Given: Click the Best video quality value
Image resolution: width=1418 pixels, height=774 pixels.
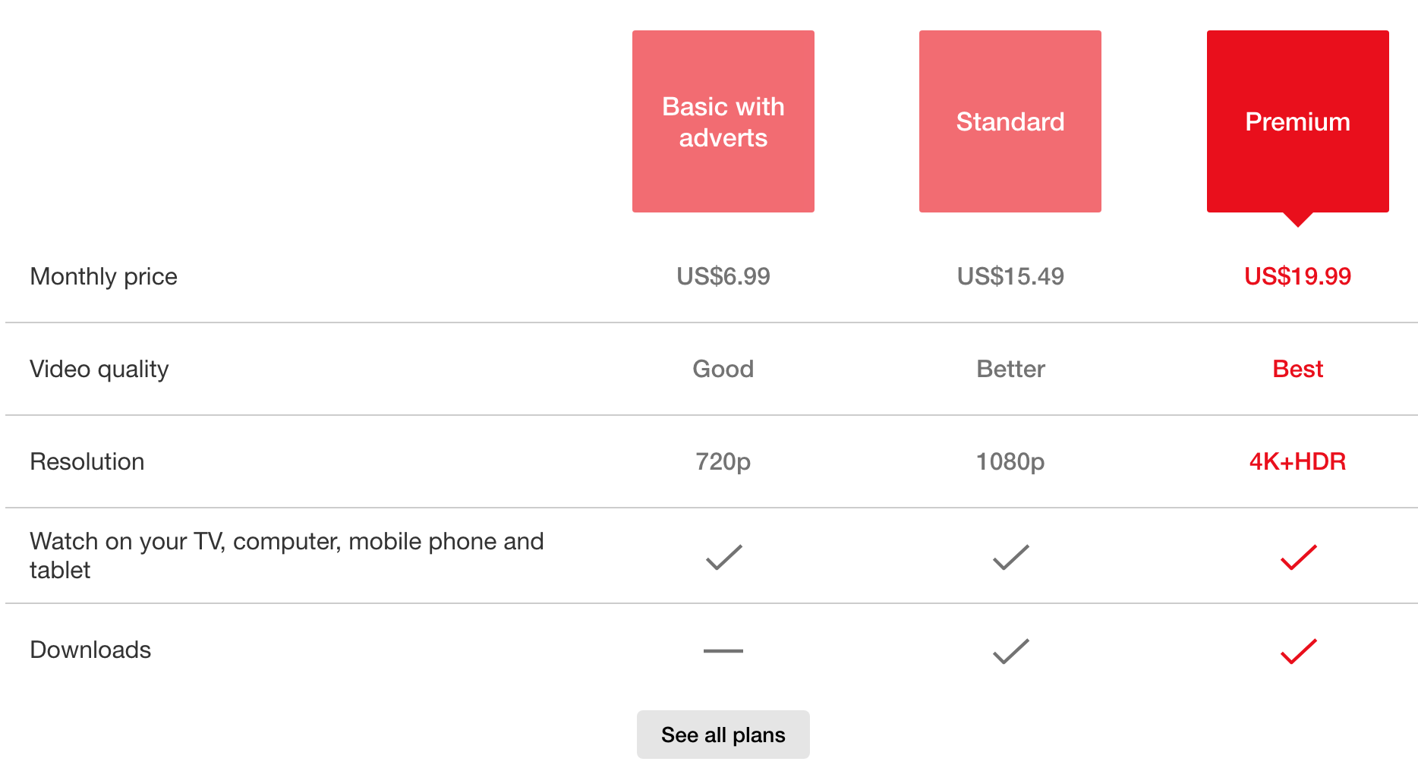Looking at the screenshot, I should [1297, 369].
